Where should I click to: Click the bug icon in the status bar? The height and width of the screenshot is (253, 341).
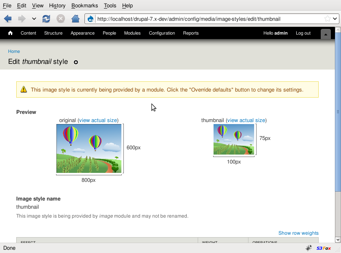(x=309, y=248)
